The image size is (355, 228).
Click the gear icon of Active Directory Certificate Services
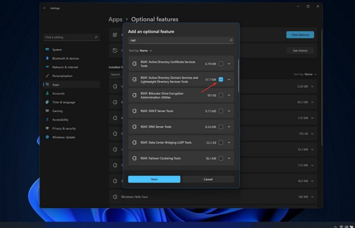pos(134,64)
